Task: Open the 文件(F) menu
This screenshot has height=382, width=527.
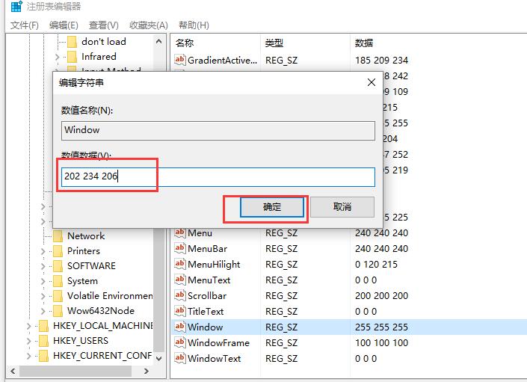Action: click(x=25, y=25)
